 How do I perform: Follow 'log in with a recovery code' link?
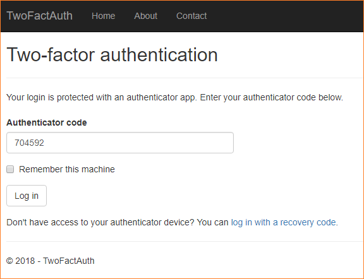tap(284, 222)
